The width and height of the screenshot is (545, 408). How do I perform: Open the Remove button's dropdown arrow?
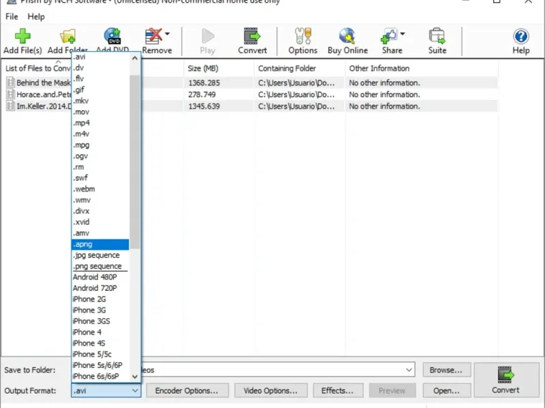pyautogui.click(x=167, y=34)
